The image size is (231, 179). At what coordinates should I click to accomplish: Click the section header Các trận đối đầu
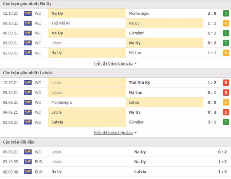pos(115,142)
